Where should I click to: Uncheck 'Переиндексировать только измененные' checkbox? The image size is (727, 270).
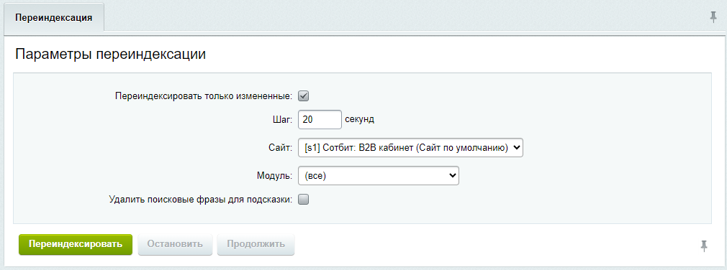[303, 96]
